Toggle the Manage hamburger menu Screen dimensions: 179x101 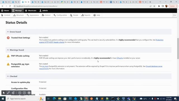pos(17,11)
